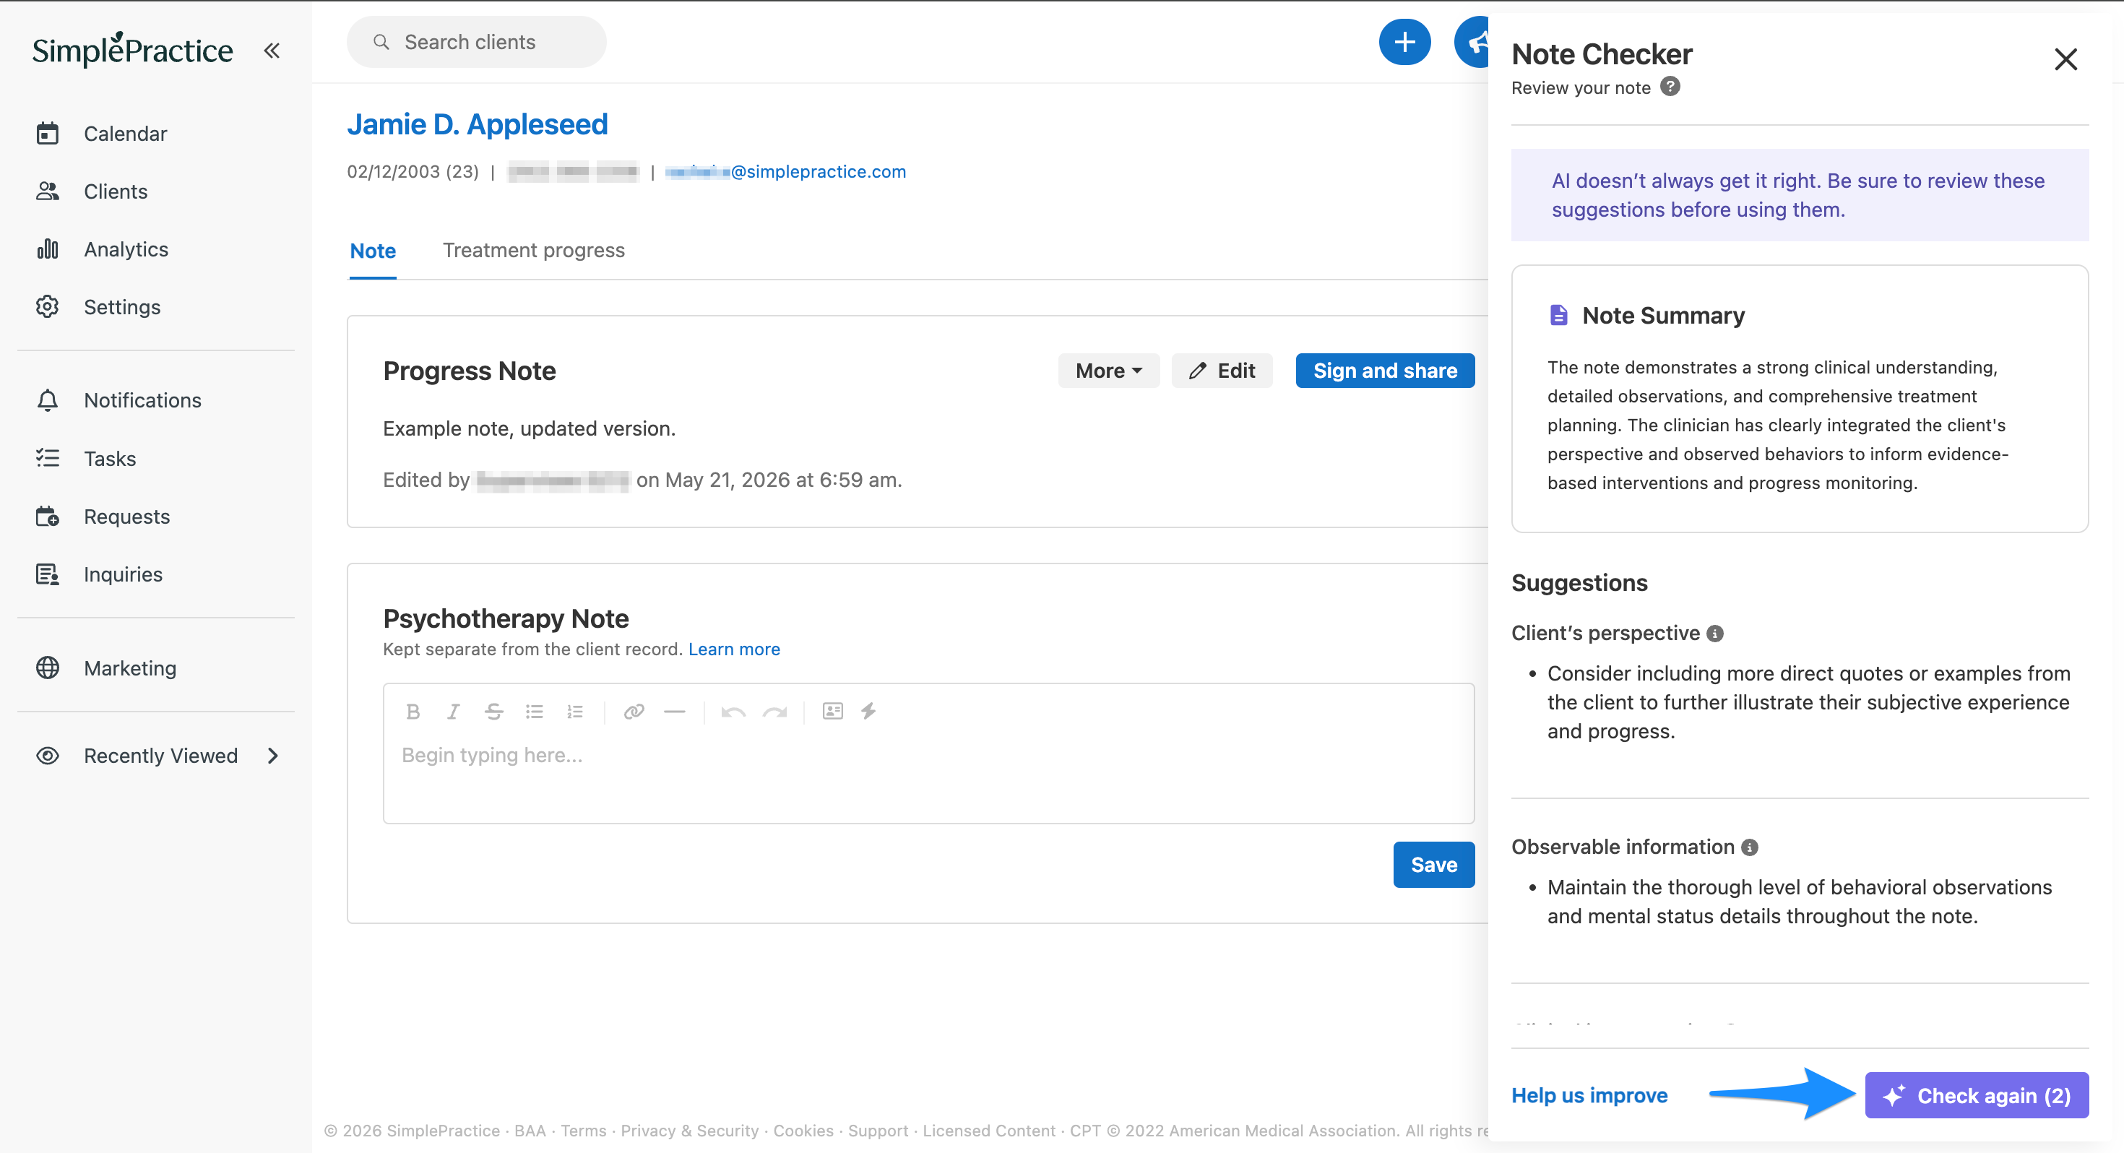Click the Marketing globe icon
The image size is (2124, 1153).
[48, 668]
